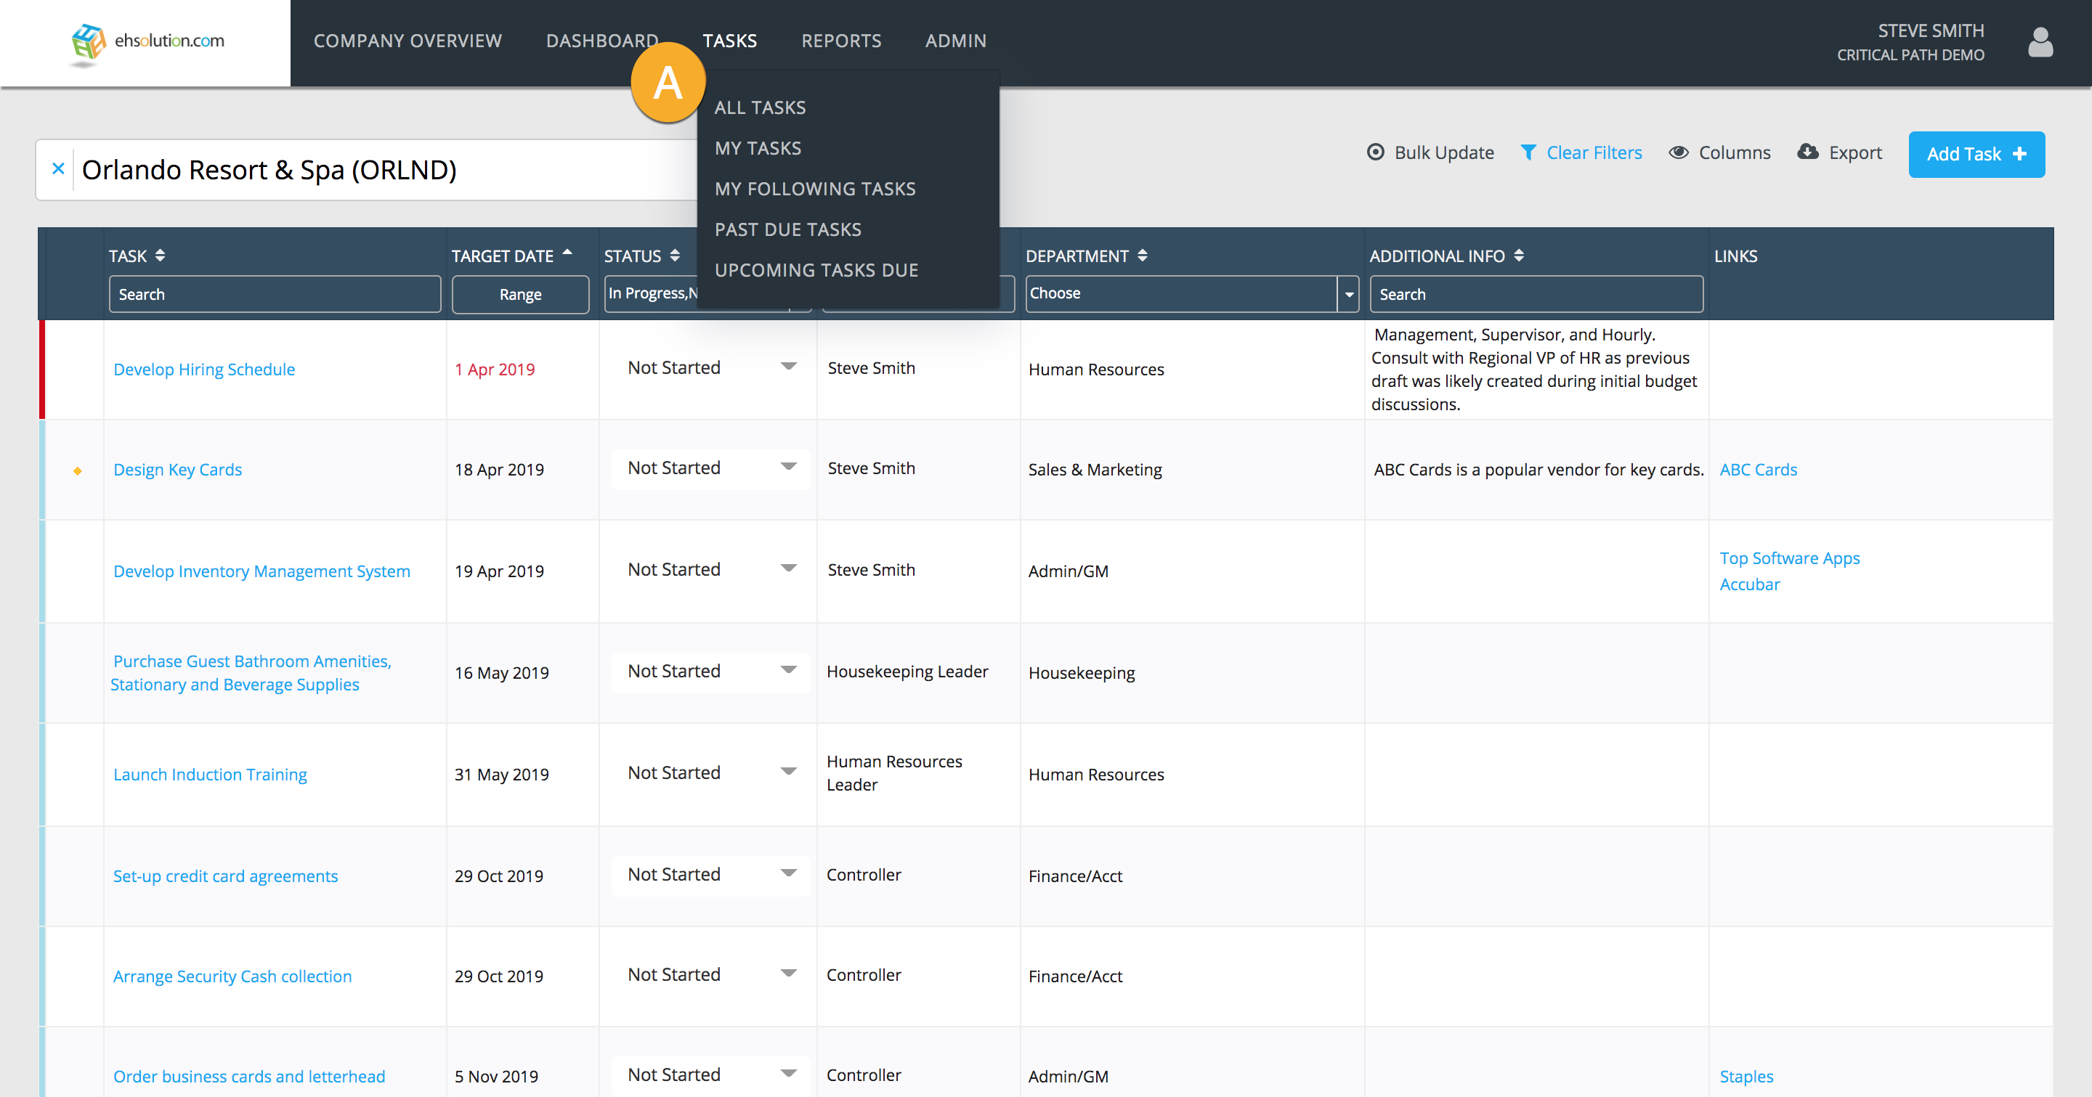Screen dimensions: 2092x1097
Task: Click the Export cloud download icon
Action: click(1807, 152)
